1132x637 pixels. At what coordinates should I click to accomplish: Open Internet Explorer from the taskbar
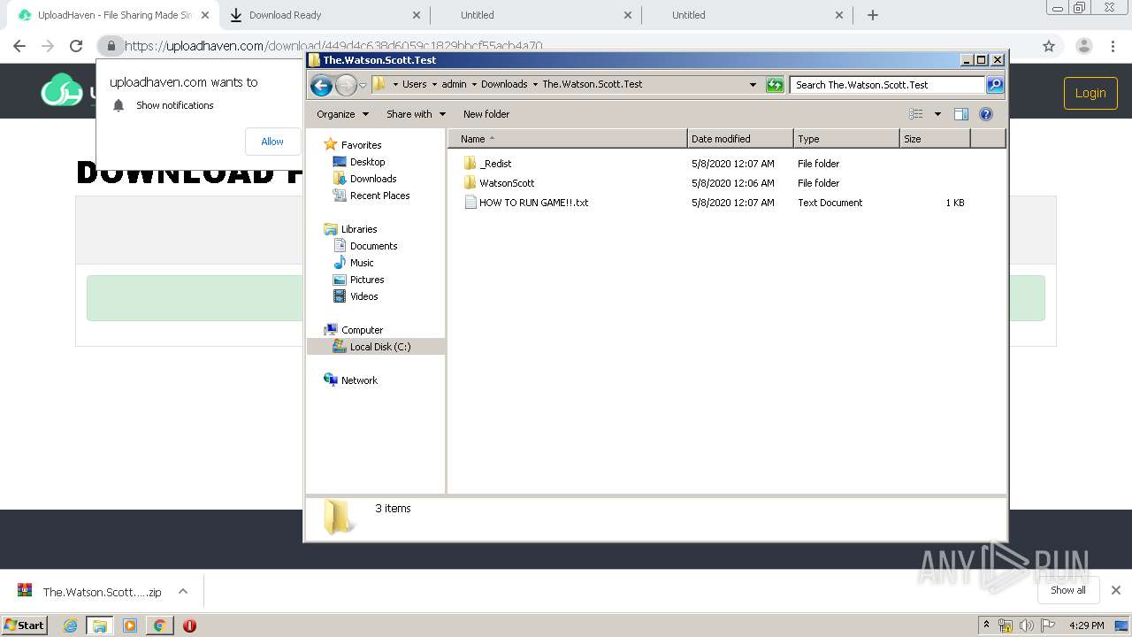tap(71, 625)
